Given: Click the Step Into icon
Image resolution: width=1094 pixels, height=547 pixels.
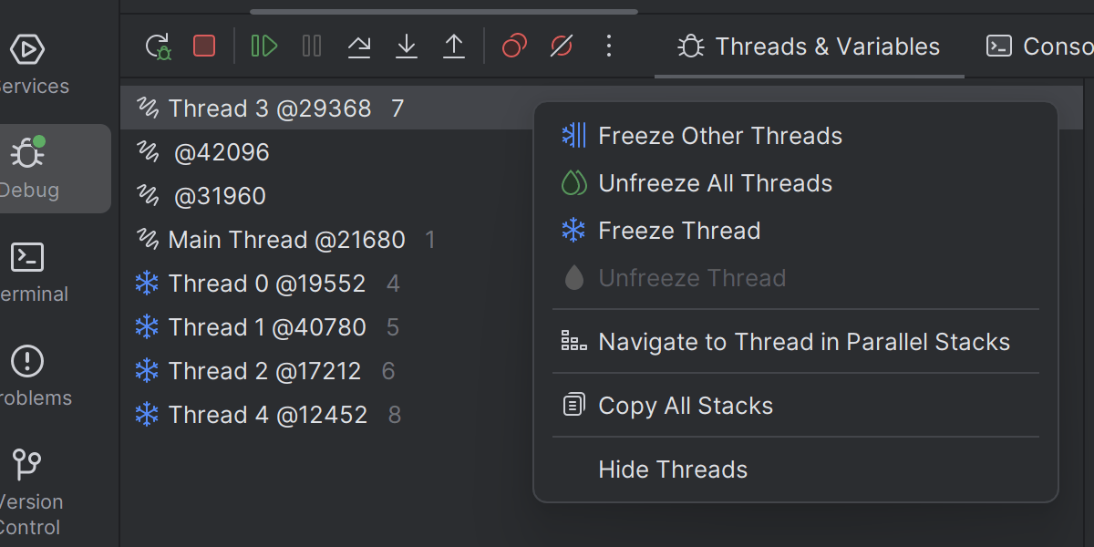Looking at the screenshot, I should click(x=407, y=46).
